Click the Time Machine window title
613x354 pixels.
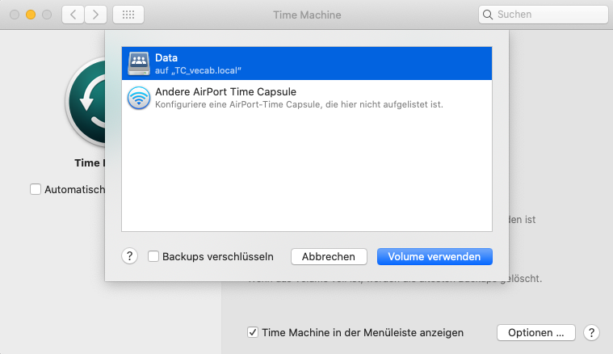point(308,15)
